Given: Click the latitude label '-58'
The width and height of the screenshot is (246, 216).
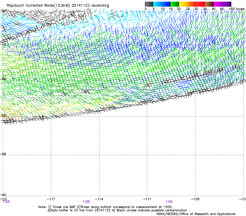Looking at the screenshot, I should coord(3,154).
